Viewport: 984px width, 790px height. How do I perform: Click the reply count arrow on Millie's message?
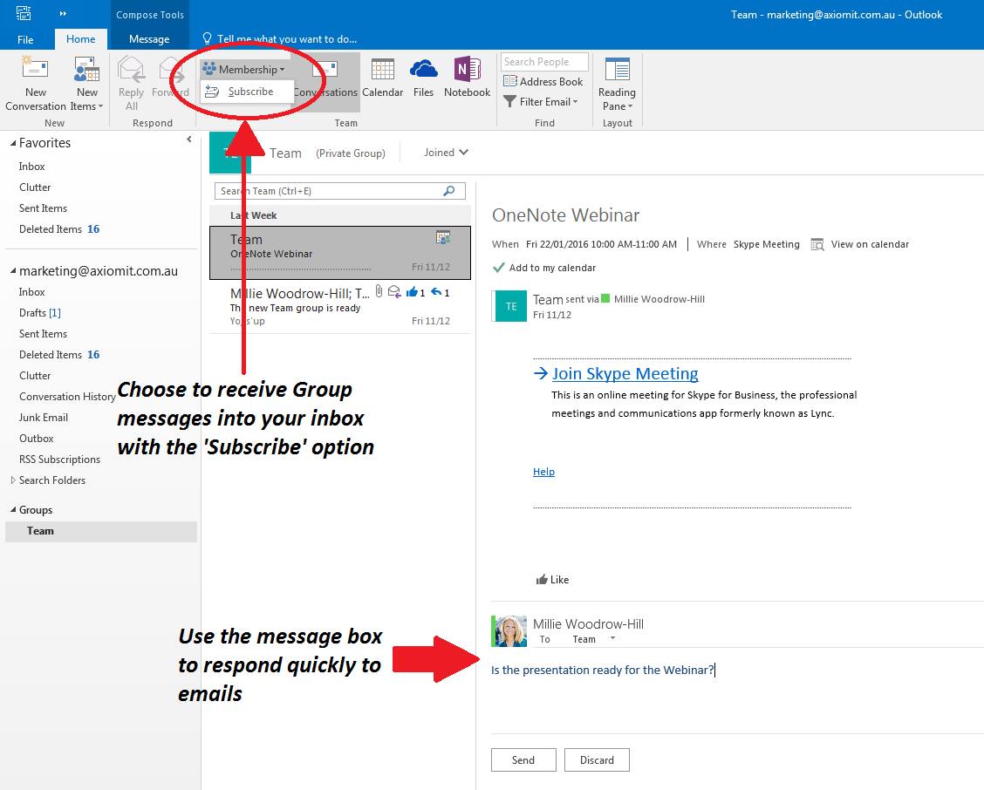point(440,292)
